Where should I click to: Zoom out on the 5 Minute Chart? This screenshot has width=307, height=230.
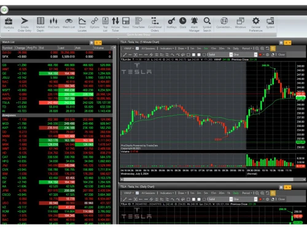257,48
